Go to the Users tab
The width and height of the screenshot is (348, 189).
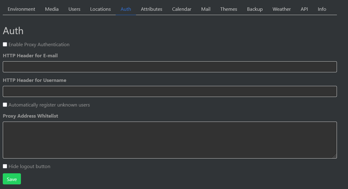point(74,9)
